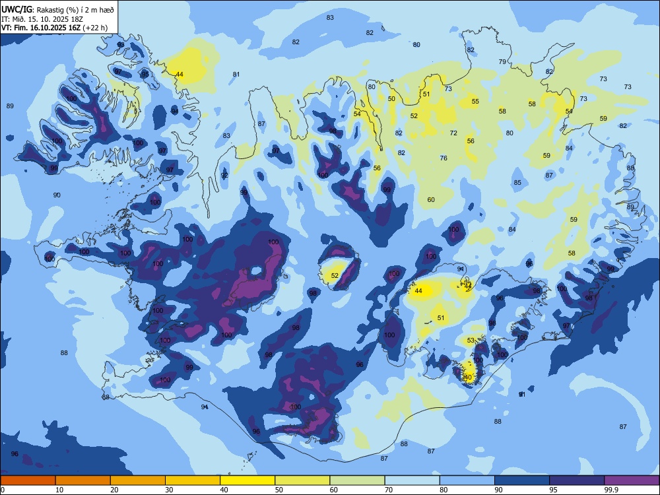660x495 pixels.
Task: Select the legend scale label '70'
Action: click(389, 490)
